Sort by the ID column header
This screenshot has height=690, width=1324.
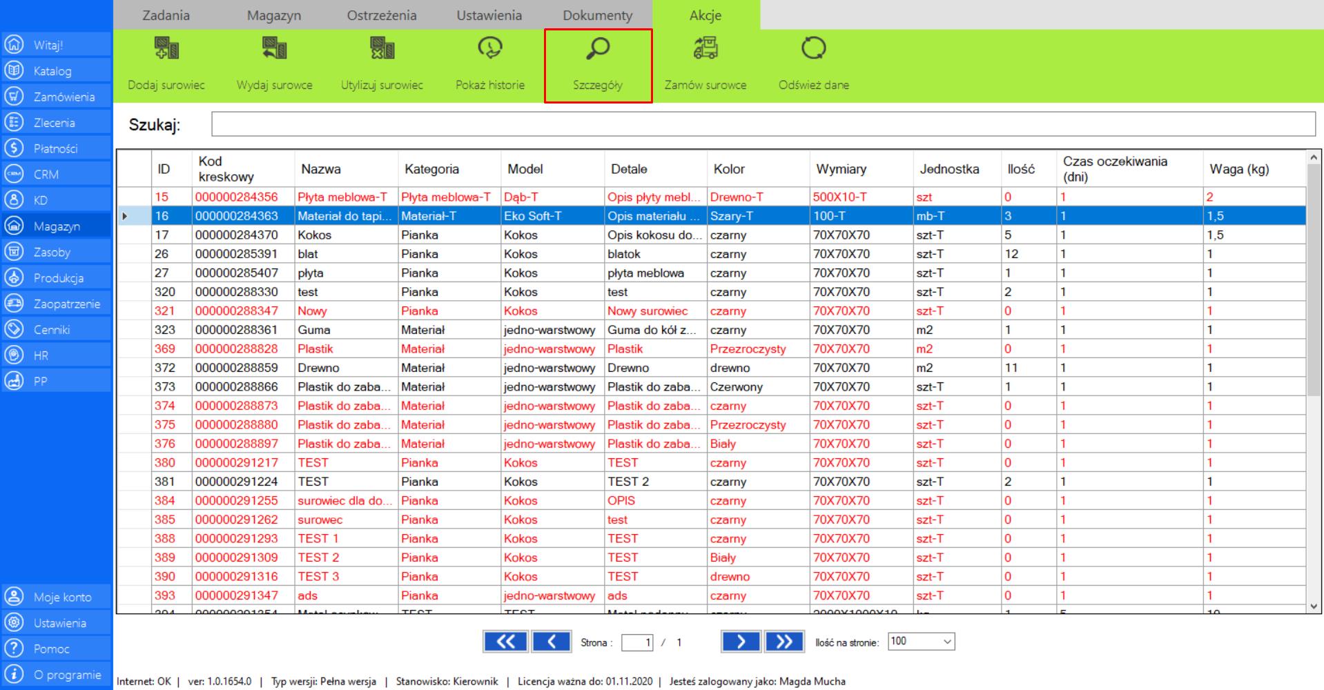173,169
